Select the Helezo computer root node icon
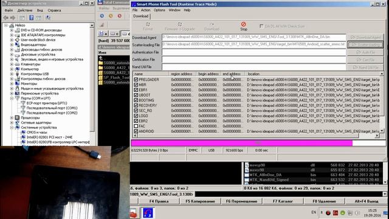389x219 pixels. pos(12,26)
